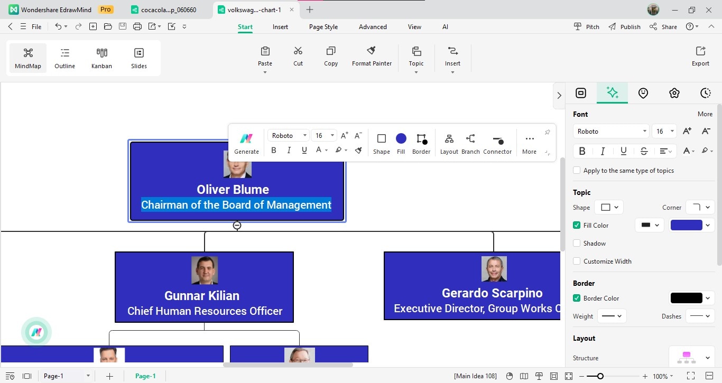Click the Copy icon in ribbon
This screenshot has width=722, height=383.
click(x=331, y=51)
